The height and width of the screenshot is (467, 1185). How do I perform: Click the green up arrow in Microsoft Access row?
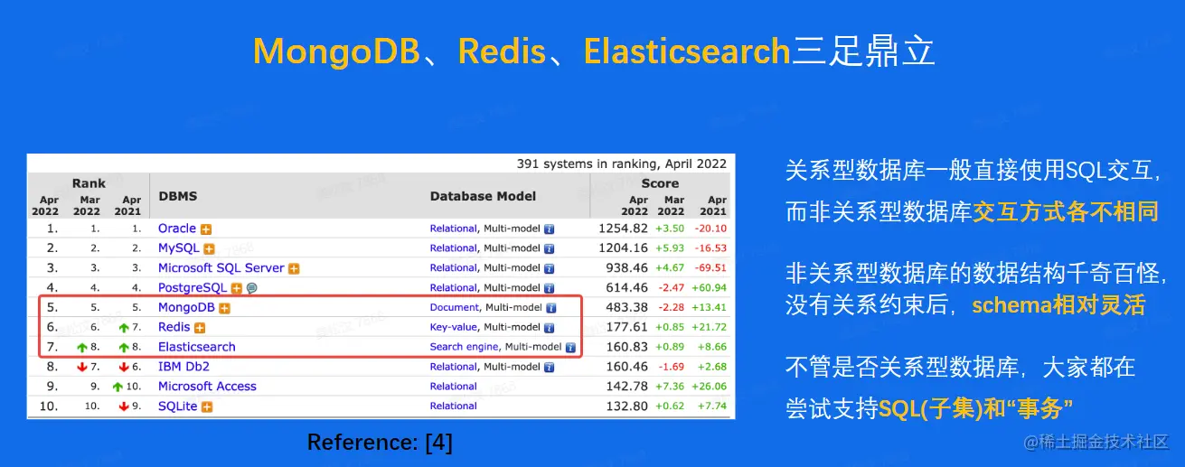[x=118, y=387]
